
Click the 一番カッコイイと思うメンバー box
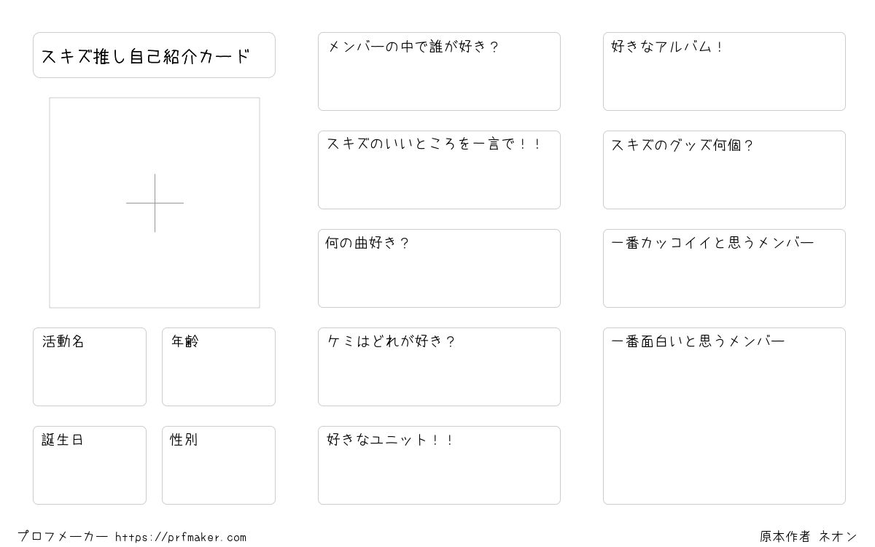(724, 268)
